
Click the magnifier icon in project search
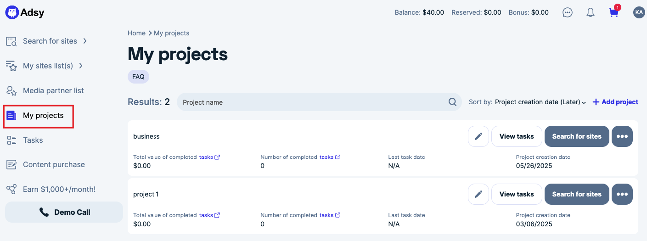click(x=452, y=102)
